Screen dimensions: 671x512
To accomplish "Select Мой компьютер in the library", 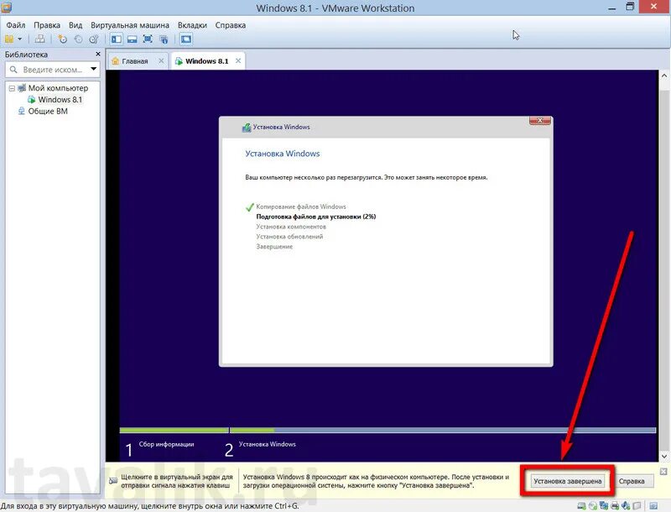I will click(58, 88).
